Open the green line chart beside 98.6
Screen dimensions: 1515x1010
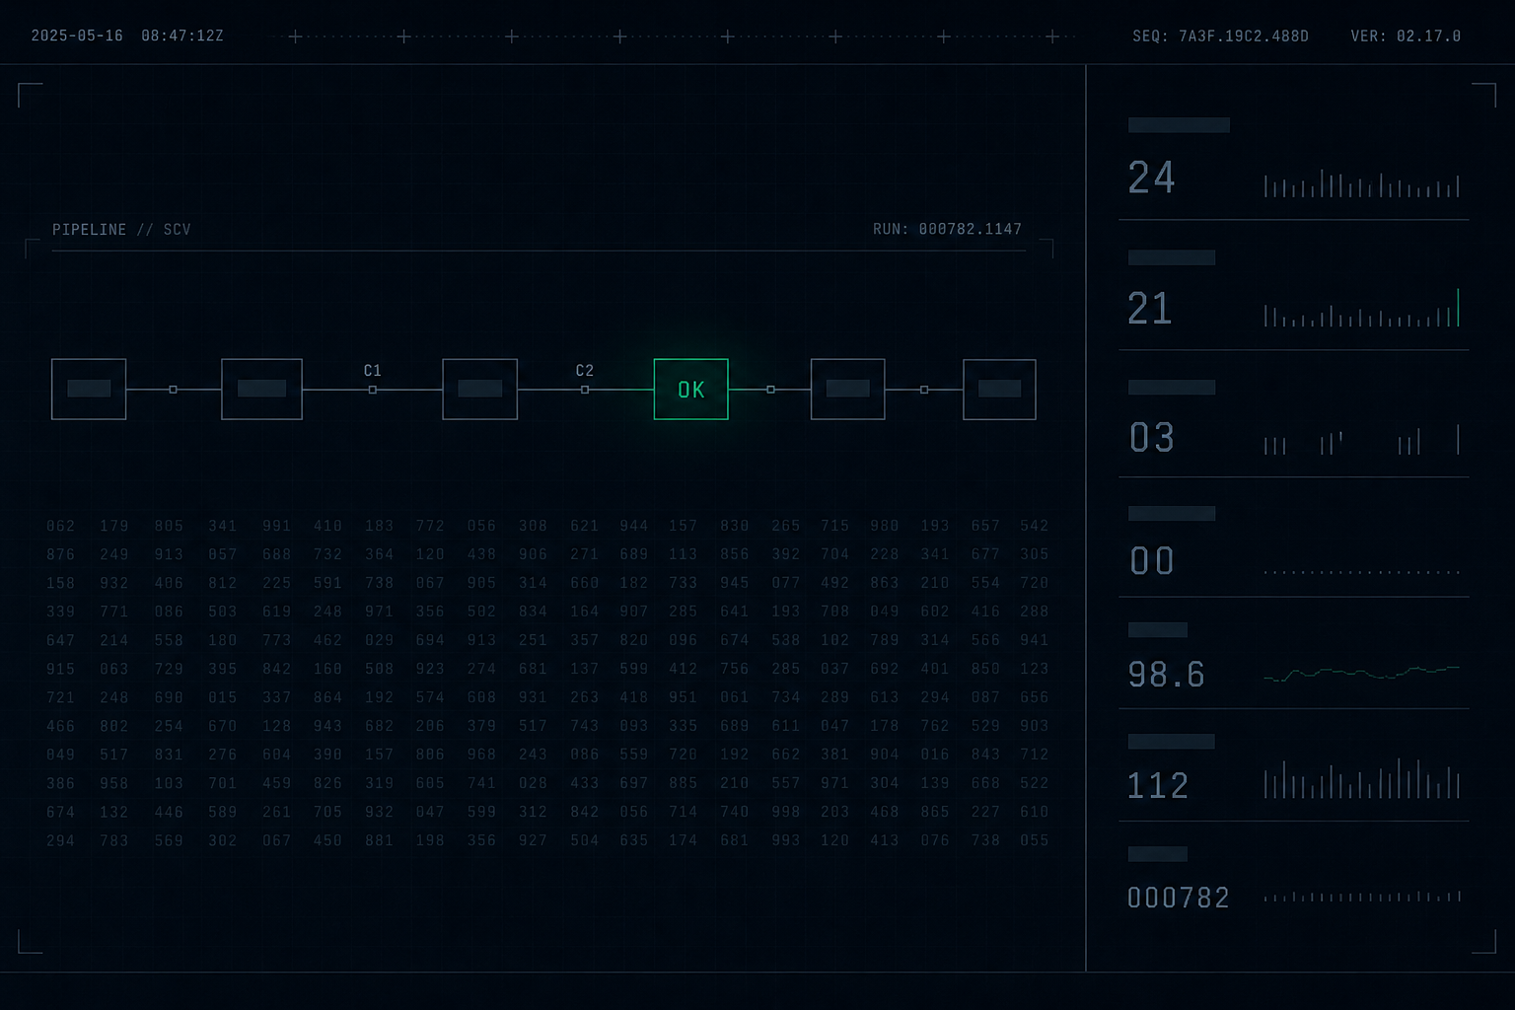tap(1361, 674)
